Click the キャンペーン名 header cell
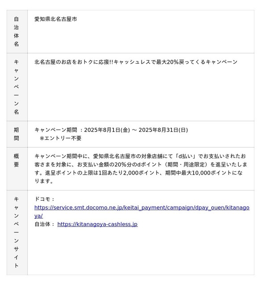The height and width of the screenshot is (285, 267). [17, 87]
